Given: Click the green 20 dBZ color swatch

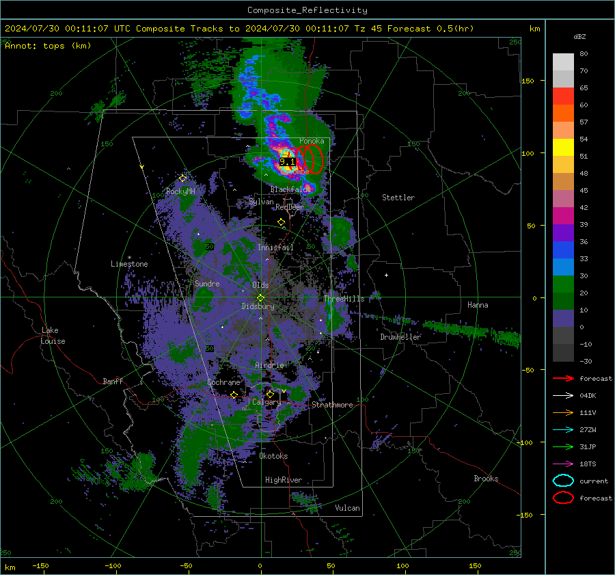Looking at the screenshot, I should (x=563, y=284).
